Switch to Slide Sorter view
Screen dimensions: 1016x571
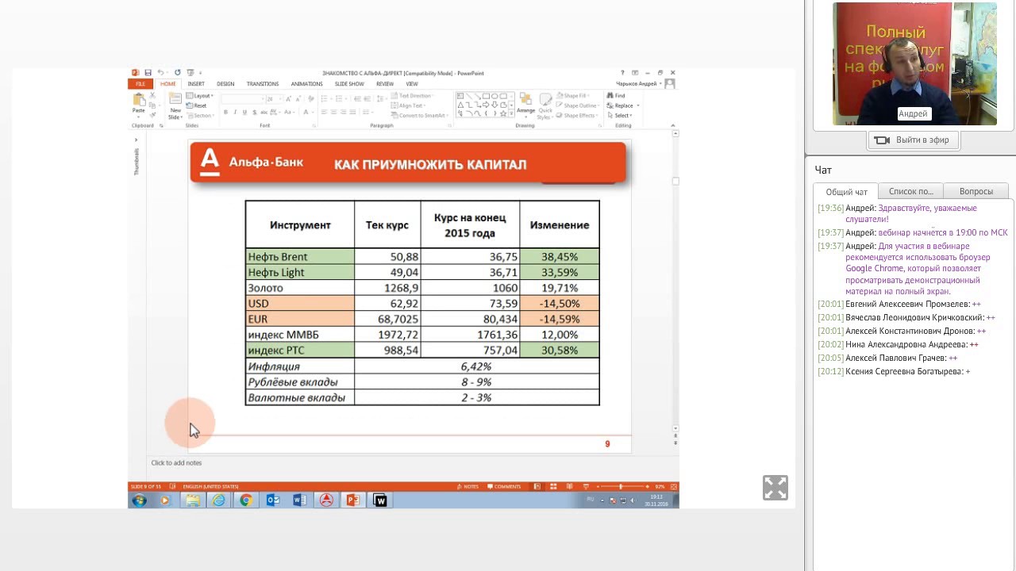[553, 486]
